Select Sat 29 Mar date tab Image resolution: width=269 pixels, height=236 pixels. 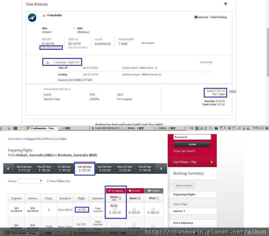pos(85,169)
